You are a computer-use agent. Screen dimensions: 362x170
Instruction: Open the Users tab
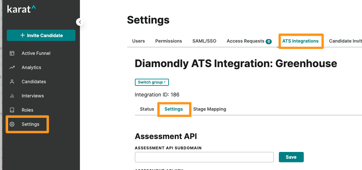click(138, 41)
